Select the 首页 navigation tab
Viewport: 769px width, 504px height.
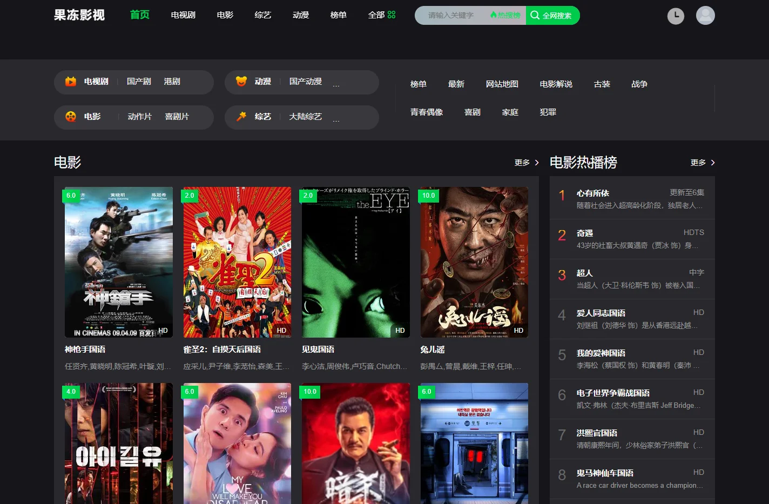[140, 15]
